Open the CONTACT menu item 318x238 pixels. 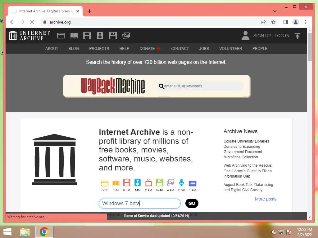click(180, 49)
